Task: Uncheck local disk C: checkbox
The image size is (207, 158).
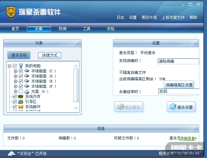Action: tap(21, 71)
